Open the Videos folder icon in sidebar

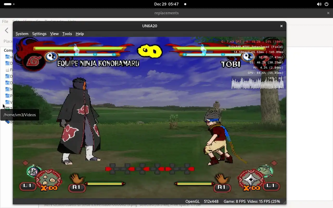tap(8, 102)
